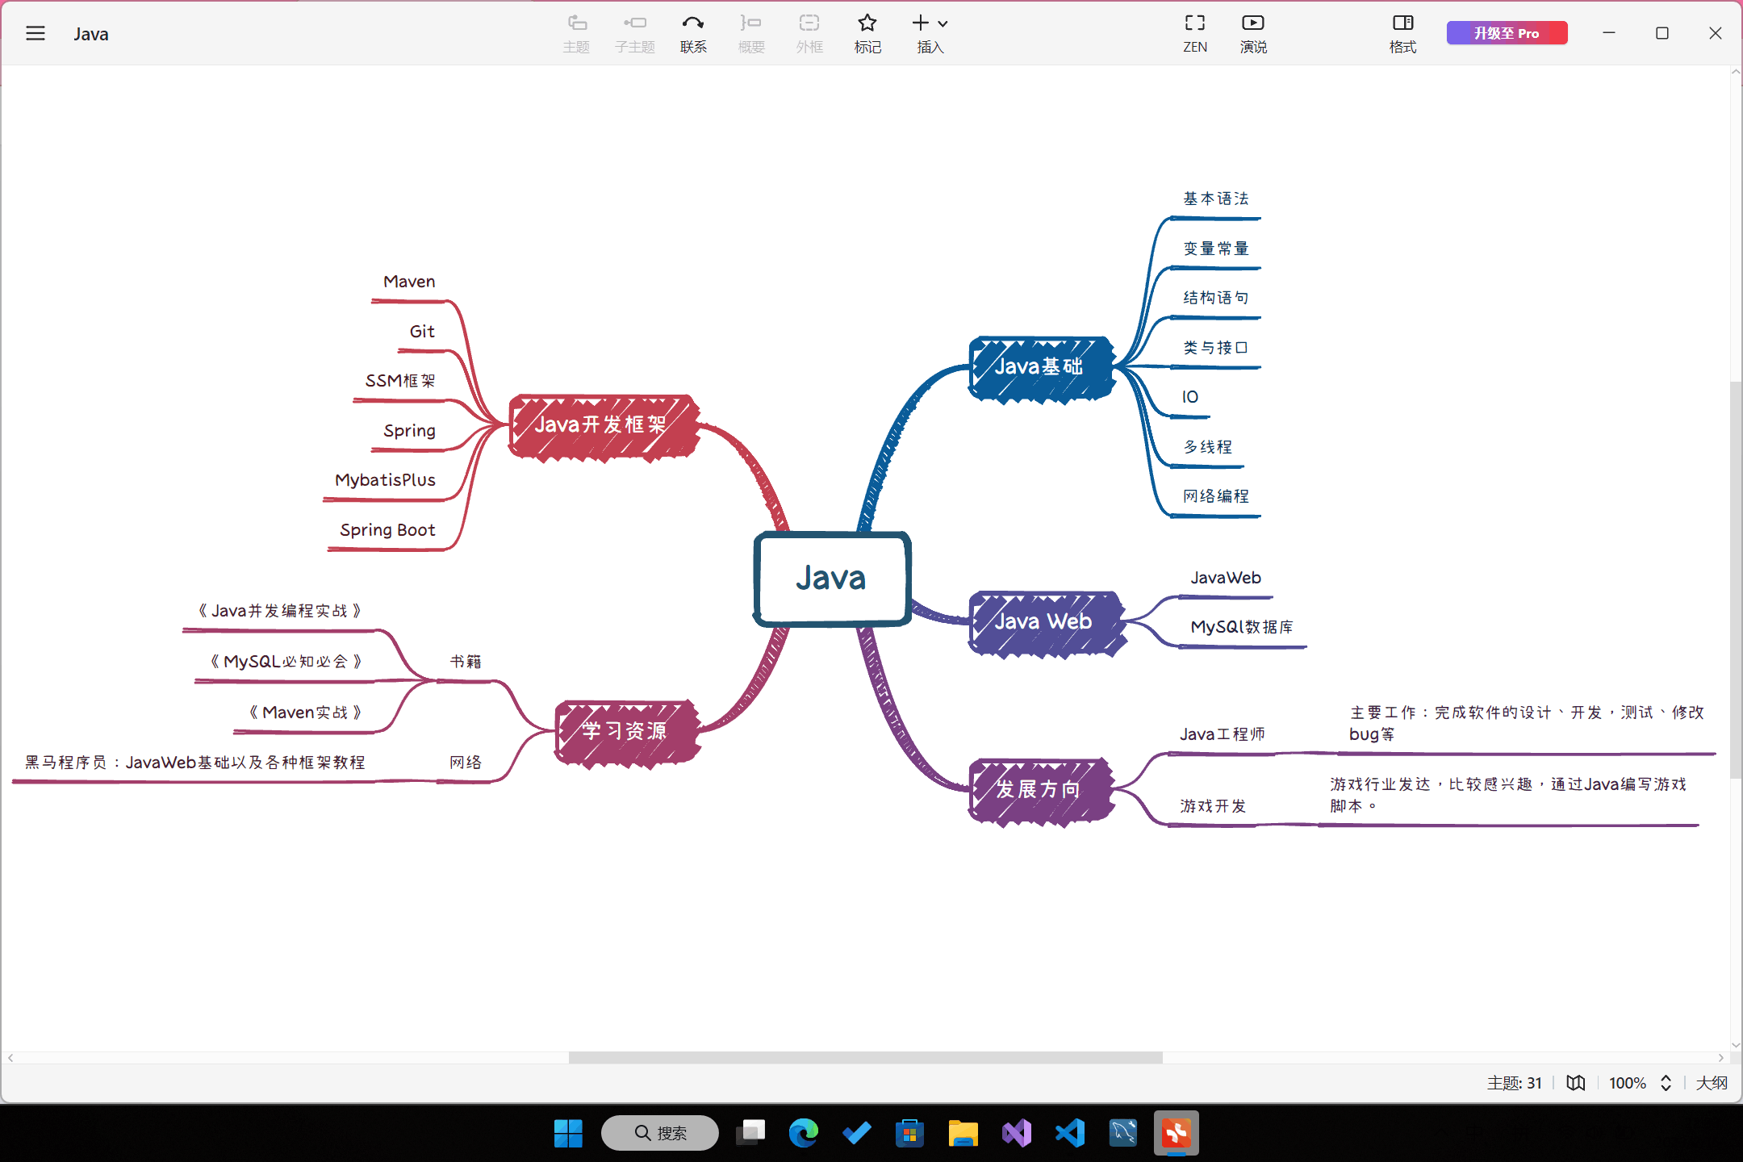Toggle the map overview icon in status bar
The image size is (1743, 1162).
click(1575, 1083)
